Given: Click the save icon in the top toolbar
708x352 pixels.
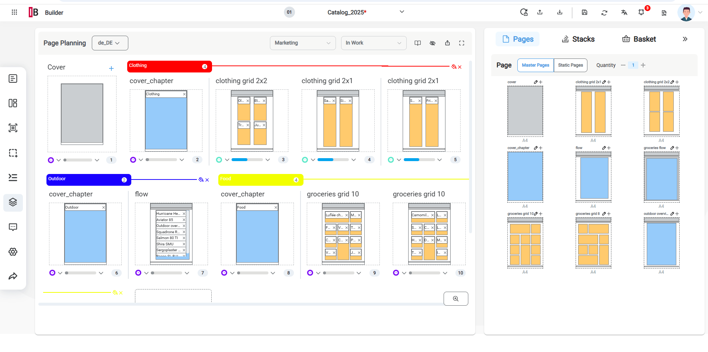Looking at the screenshot, I should pos(584,12).
